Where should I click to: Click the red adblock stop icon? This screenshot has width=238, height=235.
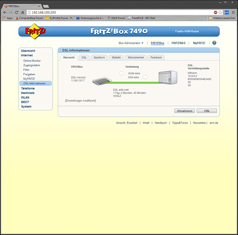(215, 12)
